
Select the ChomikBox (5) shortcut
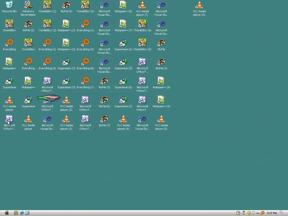(142, 45)
